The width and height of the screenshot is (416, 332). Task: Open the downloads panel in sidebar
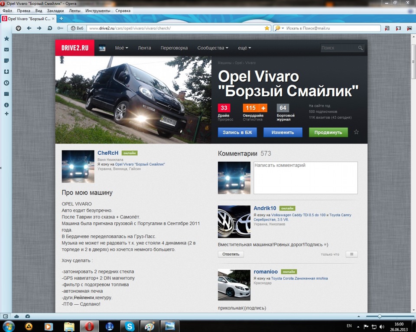click(6, 72)
